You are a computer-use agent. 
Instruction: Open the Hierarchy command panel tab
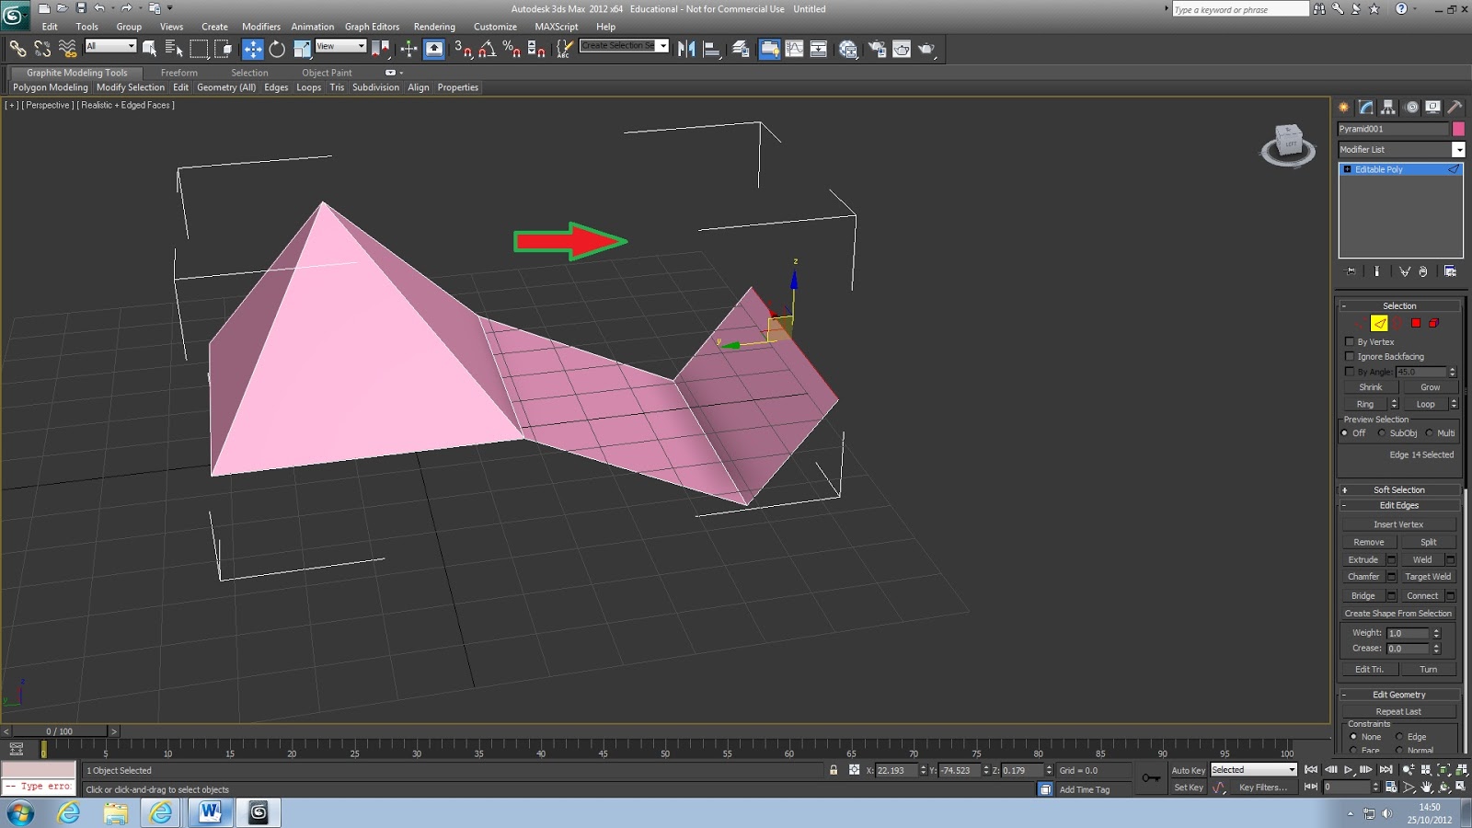(1388, 108)
